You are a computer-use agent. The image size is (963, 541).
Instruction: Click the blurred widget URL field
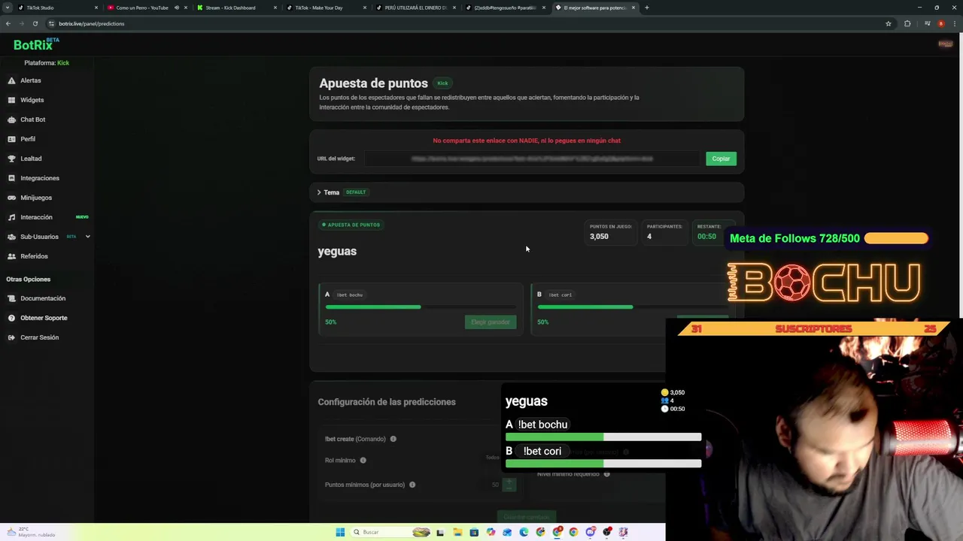pos(532,159)
